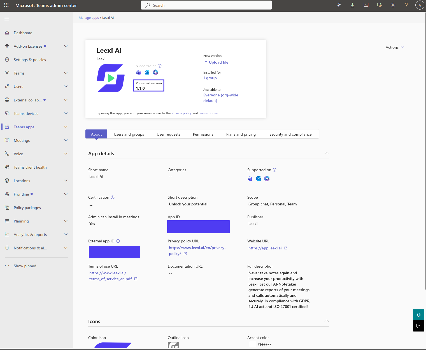Go back via Manage apps breadcrumb

[89, 18]
